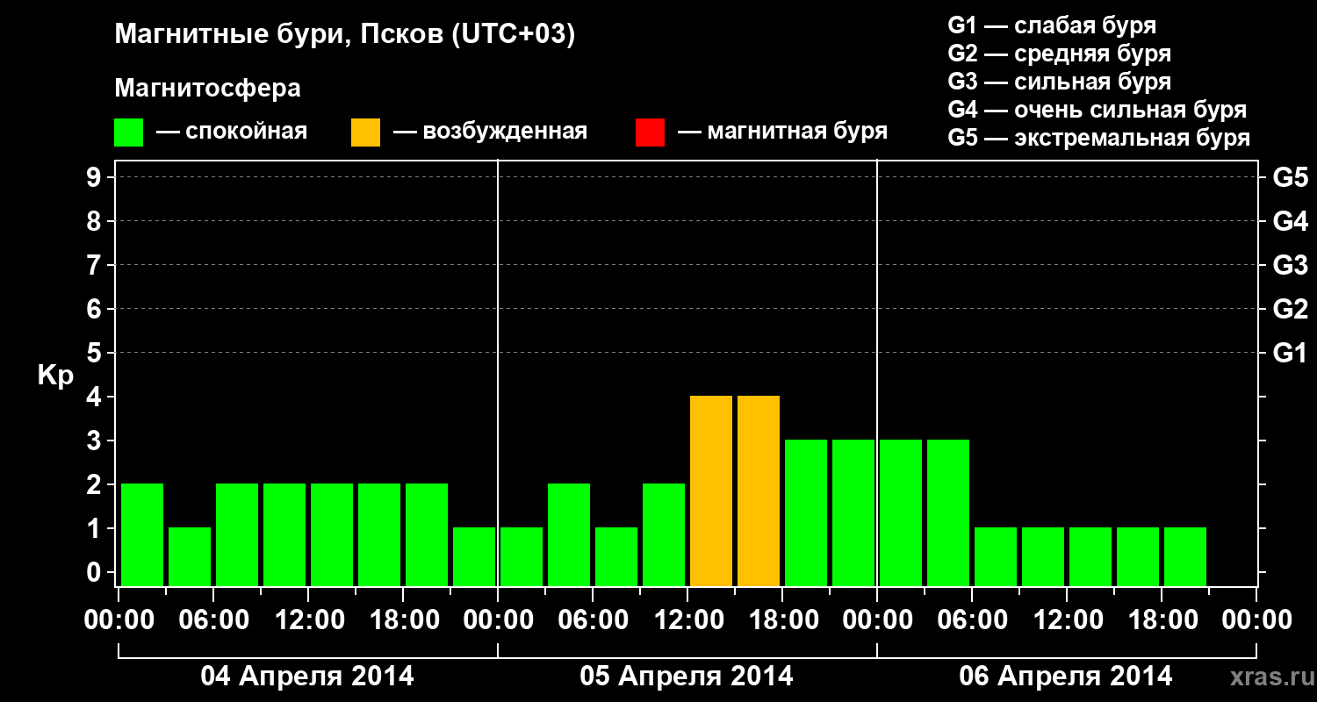The image size is (1317, 702).
Task: Select the chart title 'Магнитные бури, Псков (UTC+03)'
Action: point(345,35)
